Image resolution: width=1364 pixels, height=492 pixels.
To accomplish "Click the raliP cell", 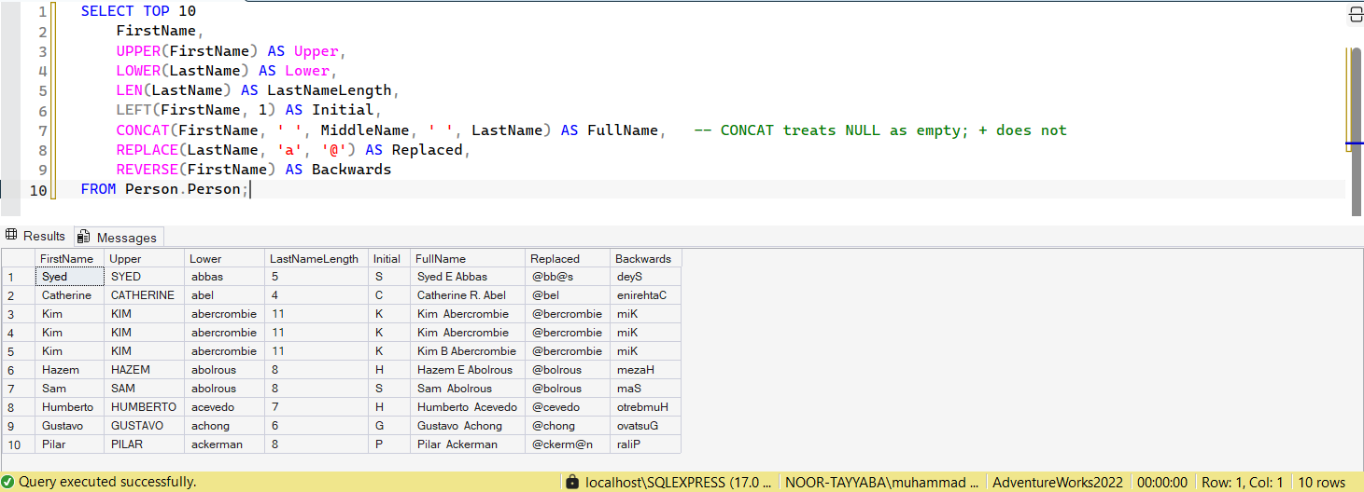I will [645, 444].
